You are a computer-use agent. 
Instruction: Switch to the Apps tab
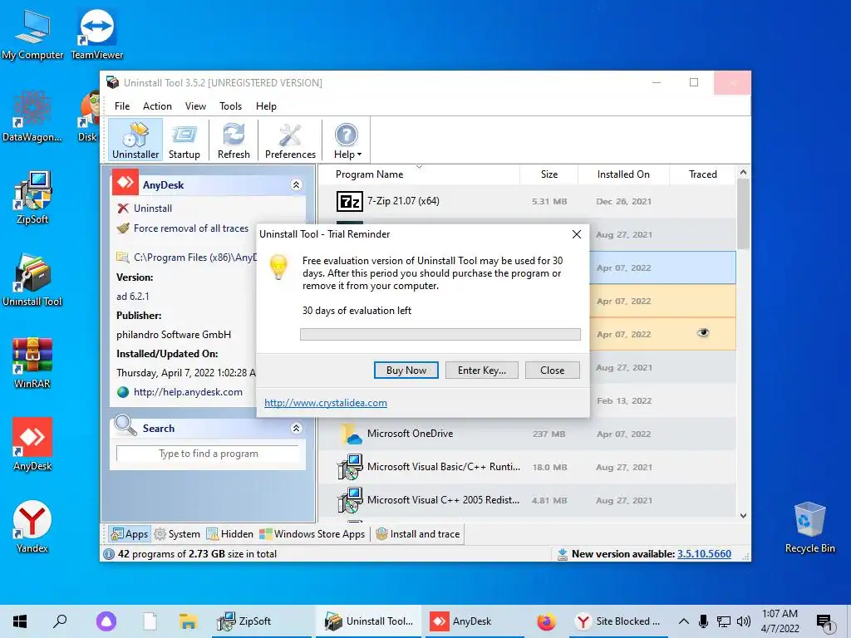[129, 534]
